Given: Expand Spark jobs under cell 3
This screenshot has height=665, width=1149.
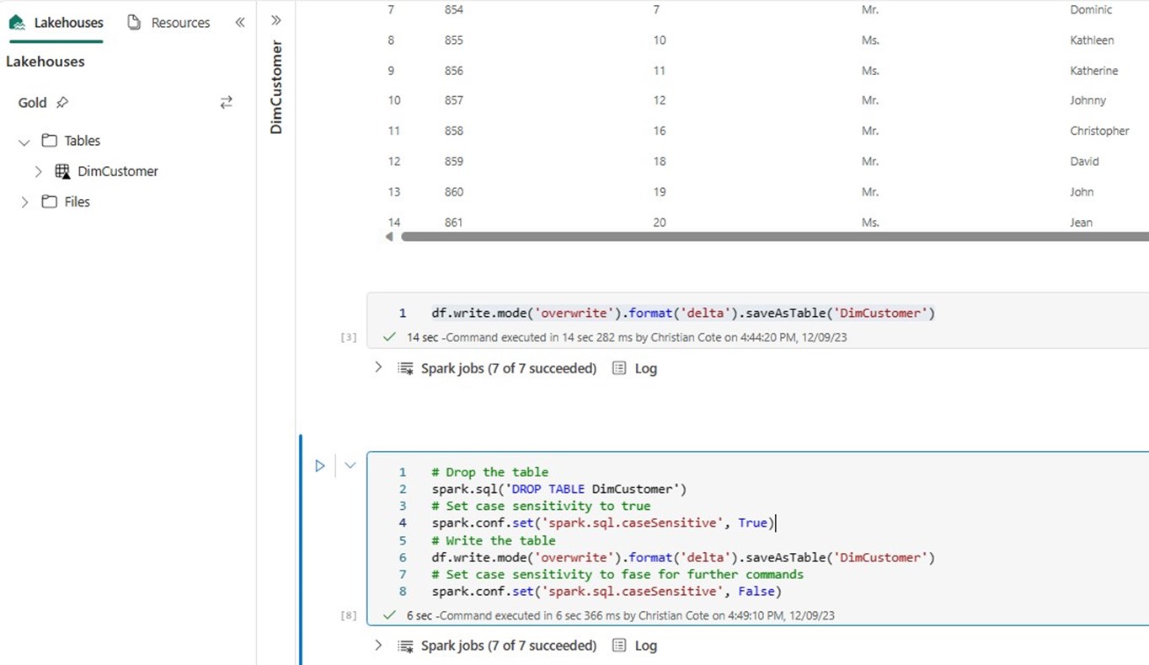Looking at the screenshot, I should 378,367.
